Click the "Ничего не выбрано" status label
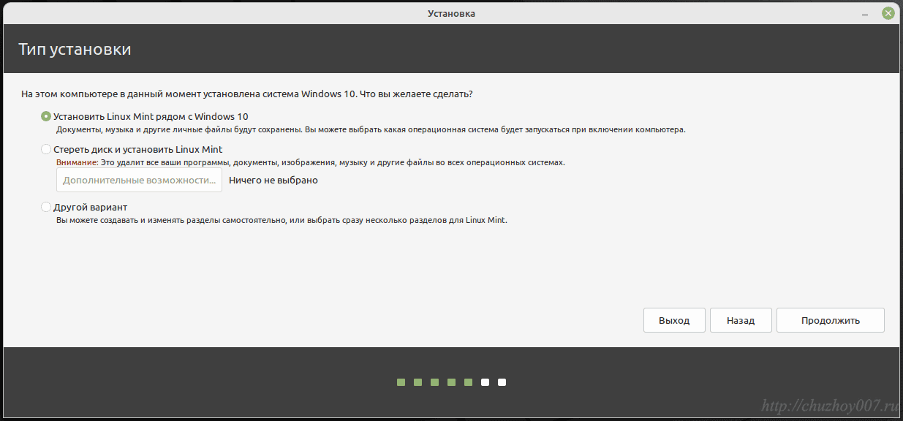Screen dimensions: 903x421 click(273, 180)
